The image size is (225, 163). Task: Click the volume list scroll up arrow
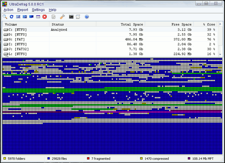point(220,24)
